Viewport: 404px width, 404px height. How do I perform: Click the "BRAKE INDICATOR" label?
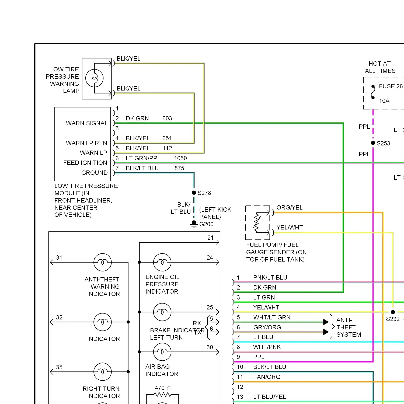[177, 330]
